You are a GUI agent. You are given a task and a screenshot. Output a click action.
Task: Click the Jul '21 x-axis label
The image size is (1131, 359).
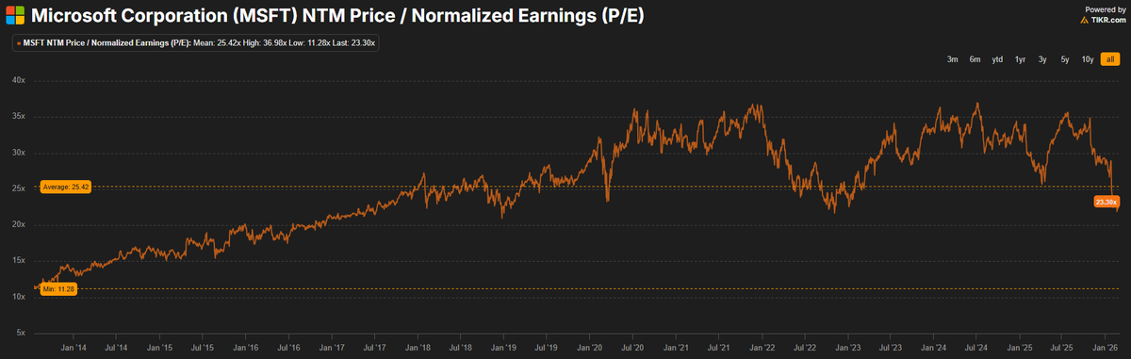(x=719, y=349)
